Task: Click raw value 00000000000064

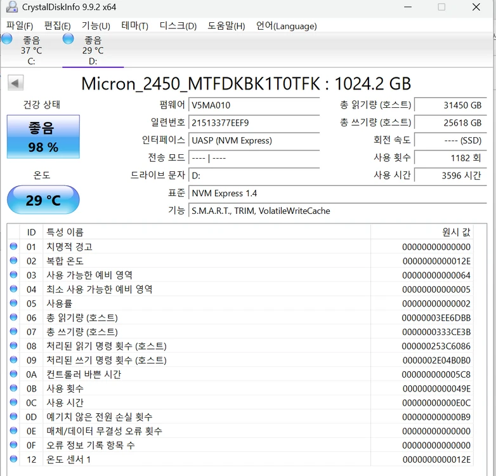Action: point(436,275)
